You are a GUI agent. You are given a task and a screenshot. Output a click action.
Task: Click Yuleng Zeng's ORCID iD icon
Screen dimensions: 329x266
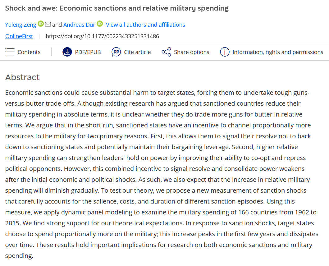pos(41,24)
